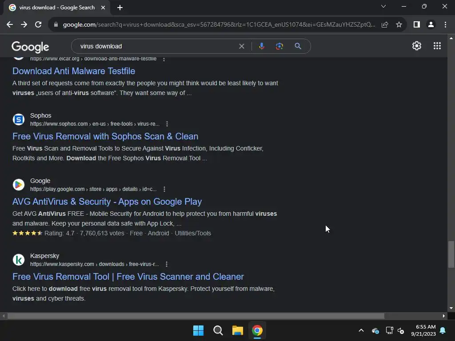Reload the Google search page
Screen dimensions: 455x341
tap(38, 25)
